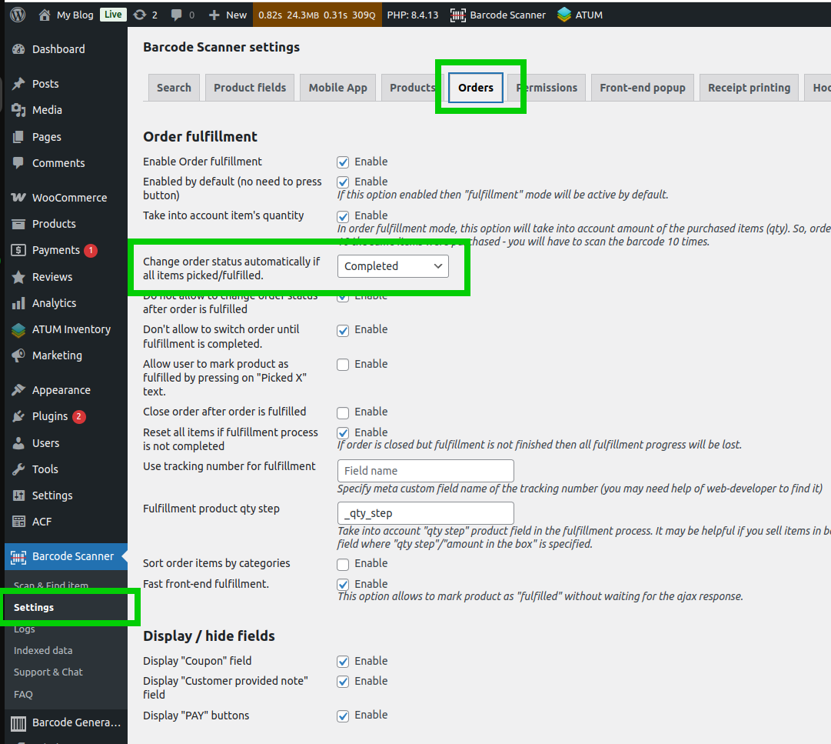Open WooCommerce in the sidebar

69,198
